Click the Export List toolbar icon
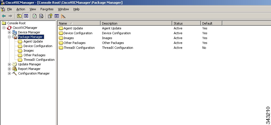 tap(41, 16)
